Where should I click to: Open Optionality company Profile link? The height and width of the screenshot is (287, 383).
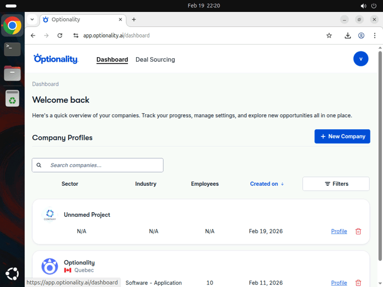click(339, 282)
